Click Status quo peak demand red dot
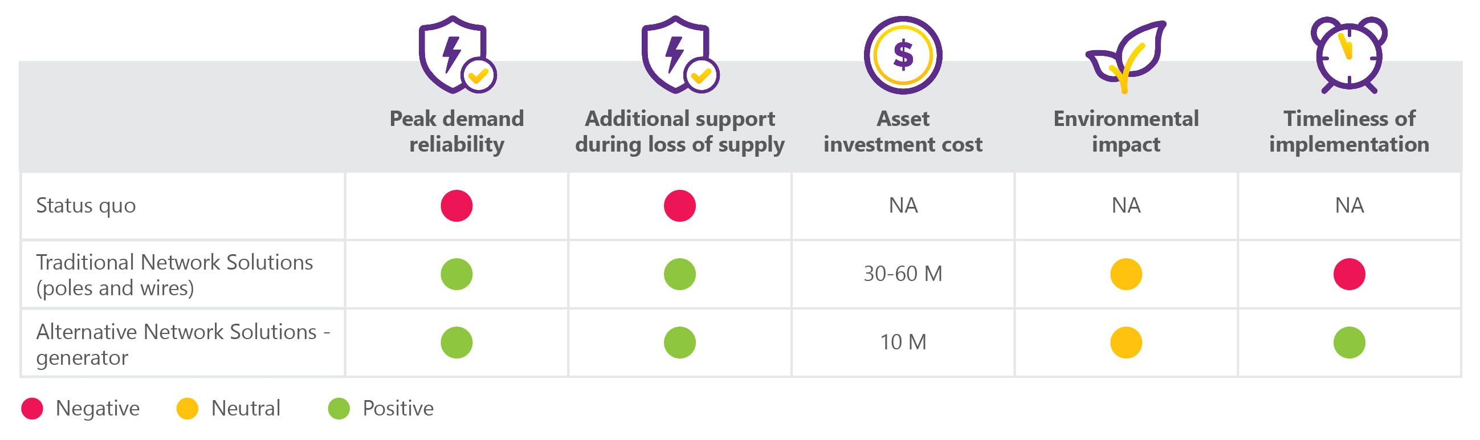The height and width of the screenshot is (440, 1480). [x=456, y=206]
